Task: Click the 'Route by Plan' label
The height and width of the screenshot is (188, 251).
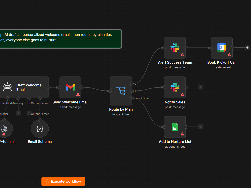Action: (121, 109)
